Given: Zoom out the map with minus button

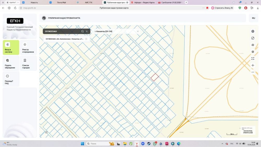Looking at the screenshot, I should point(253,72).
